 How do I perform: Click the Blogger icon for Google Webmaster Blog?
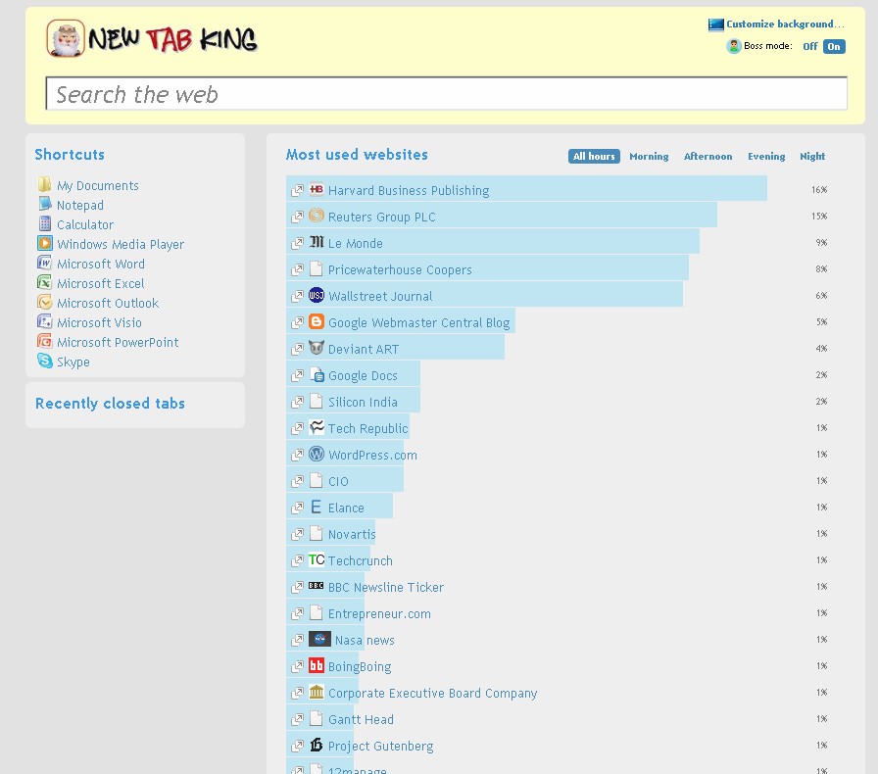[317, 321]
